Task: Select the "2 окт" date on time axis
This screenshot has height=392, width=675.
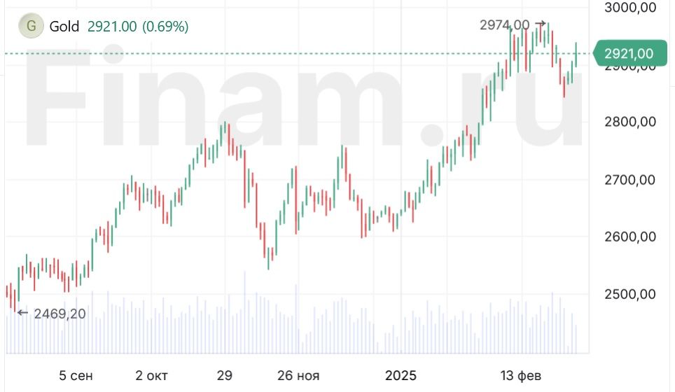Action: 152,376
